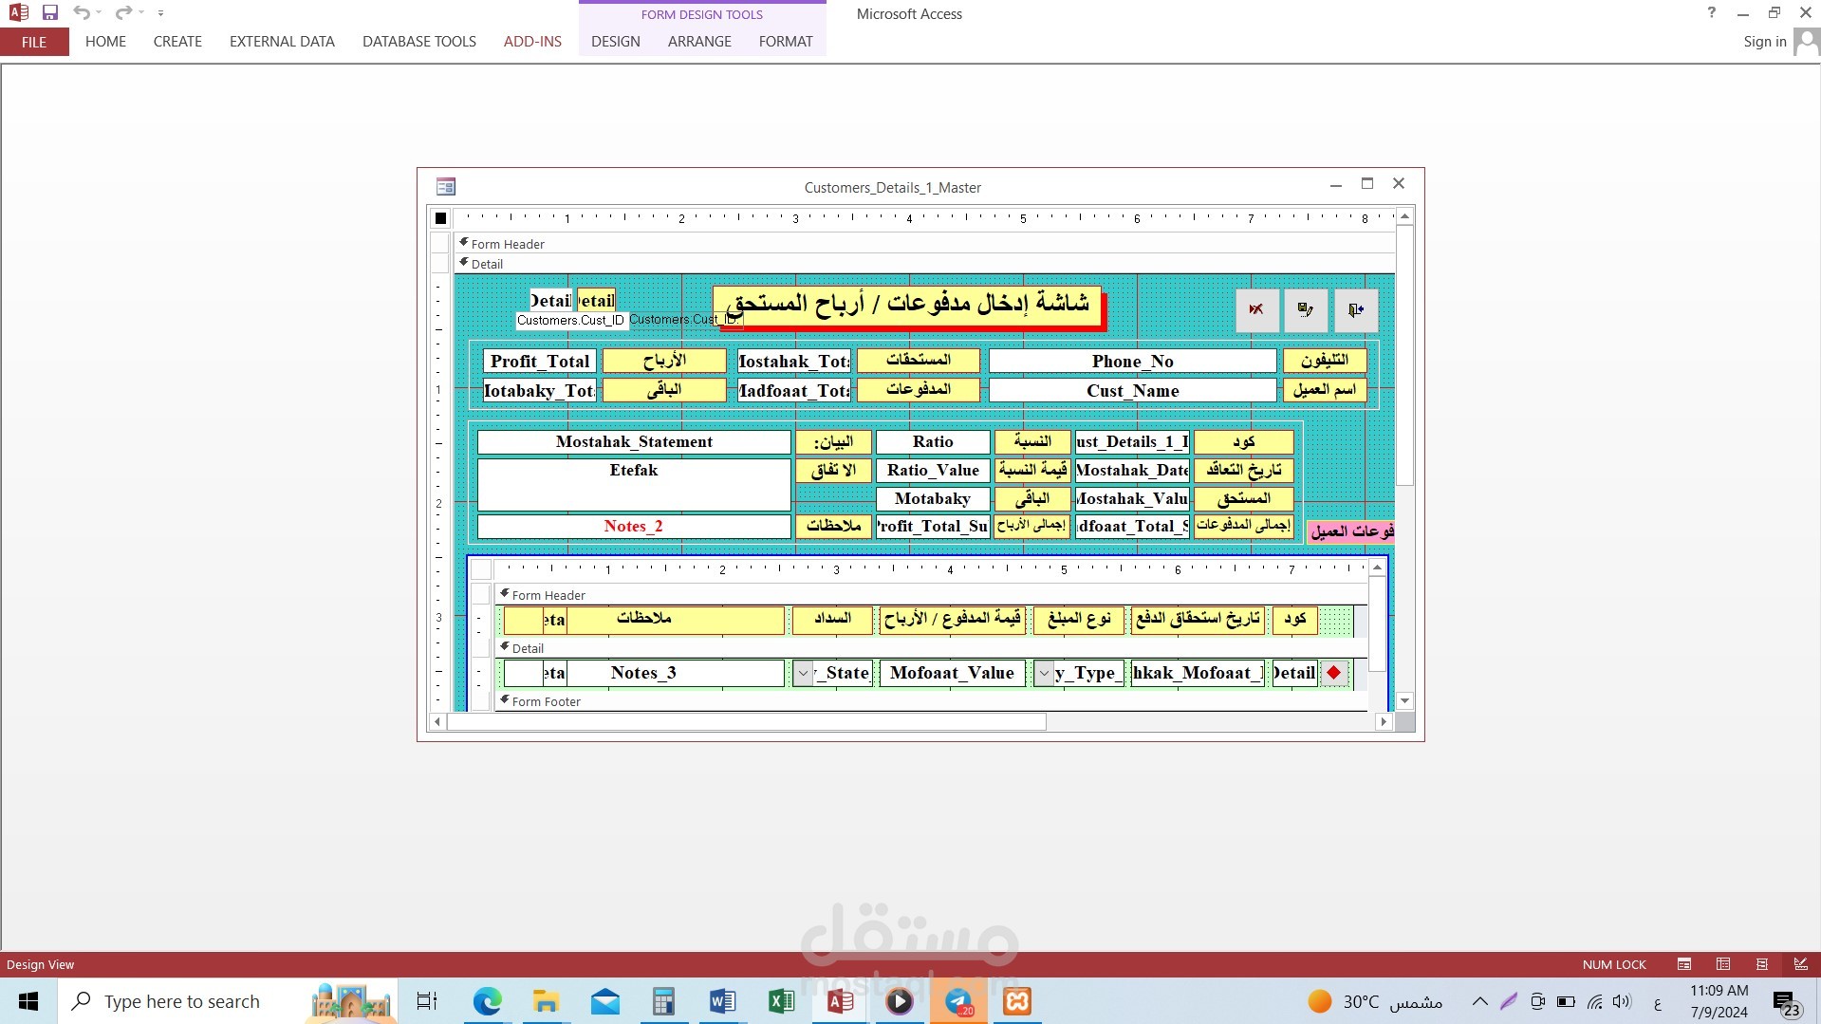Click the Design View icon in status bar
Viewport: 1821px width, 1024px height.
tap(1801, 964)
